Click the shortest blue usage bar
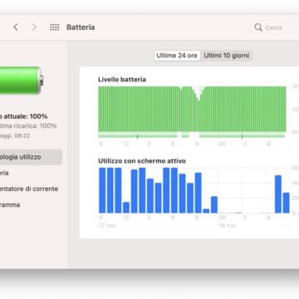Screen dimensions: 299x299 [206, 211]
